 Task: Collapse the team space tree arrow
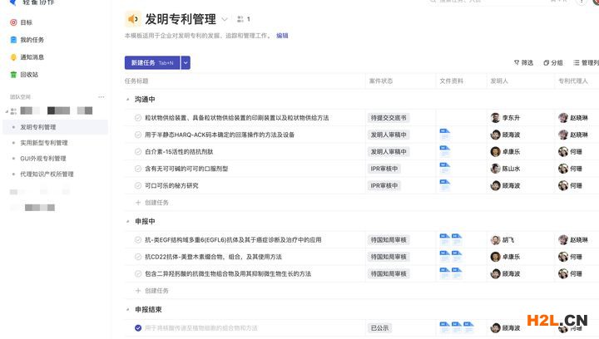pyautogui.click(x=7, y=111)
